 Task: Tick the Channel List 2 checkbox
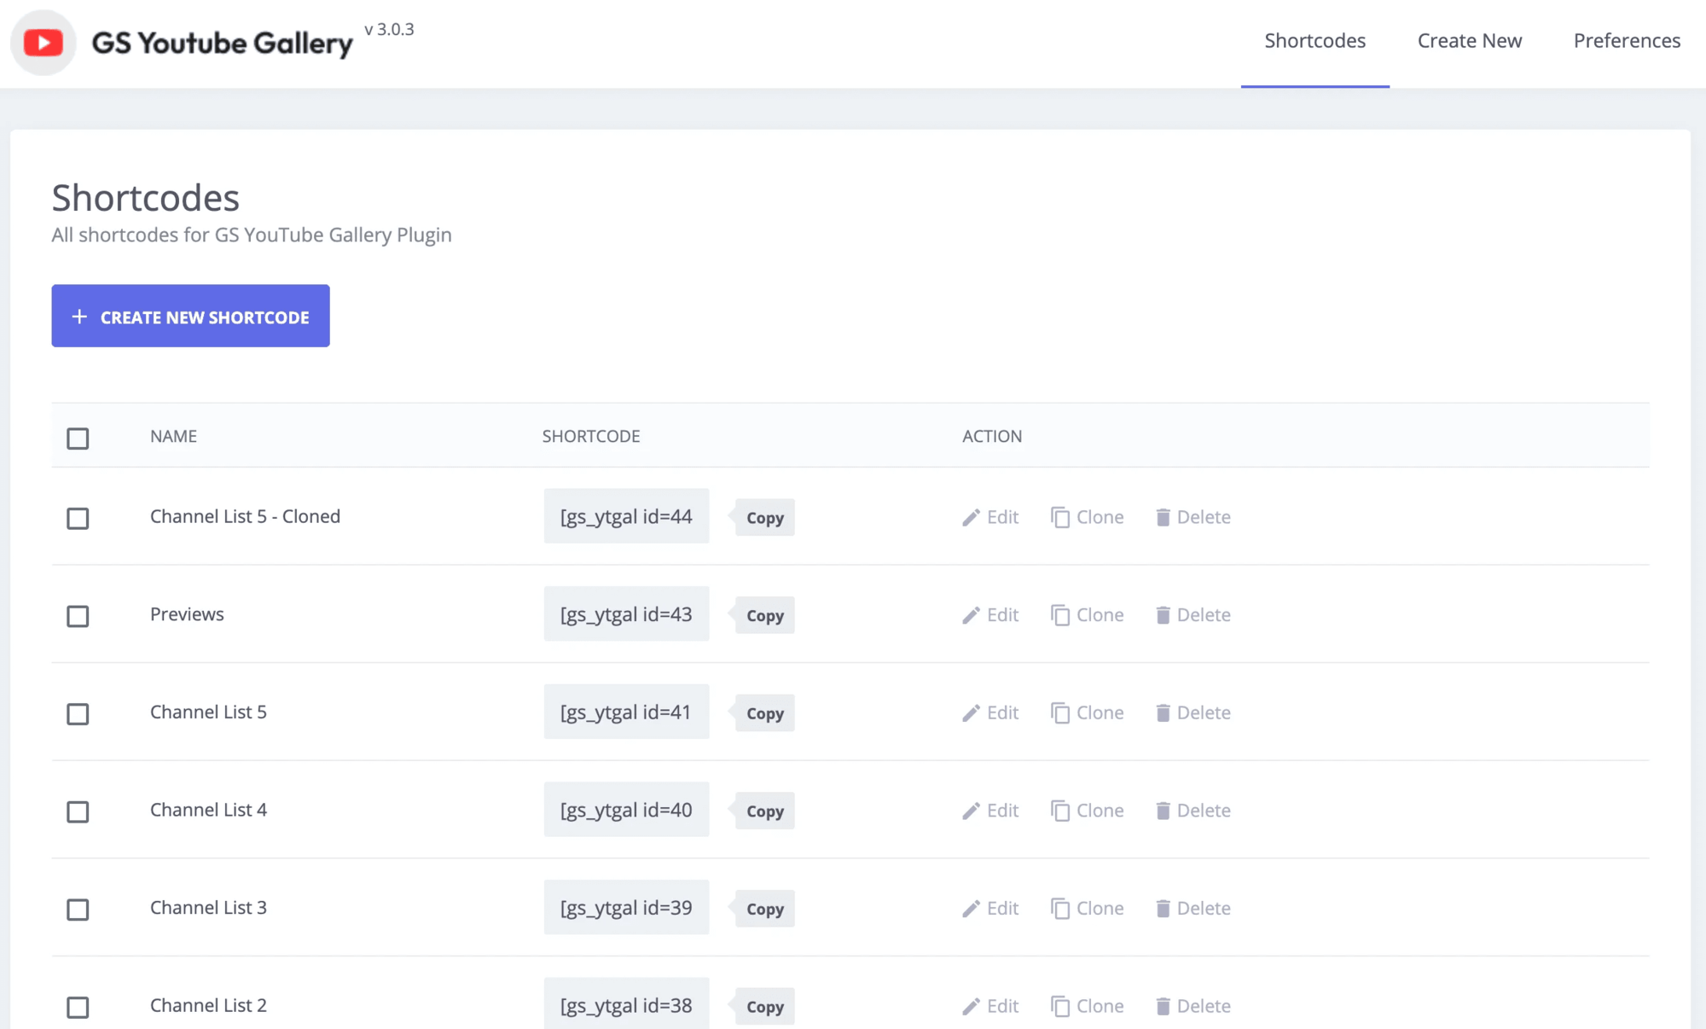pos(78,1007)
